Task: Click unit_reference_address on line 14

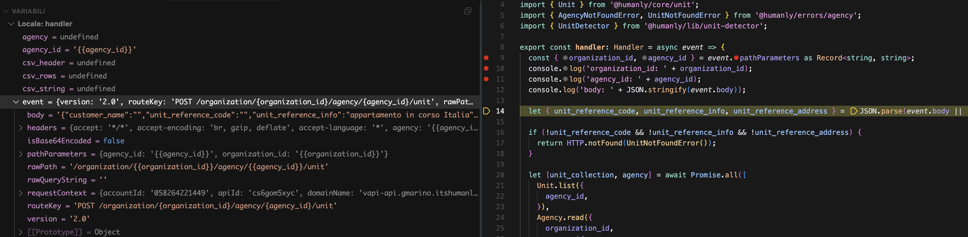Action: (780, 111)
